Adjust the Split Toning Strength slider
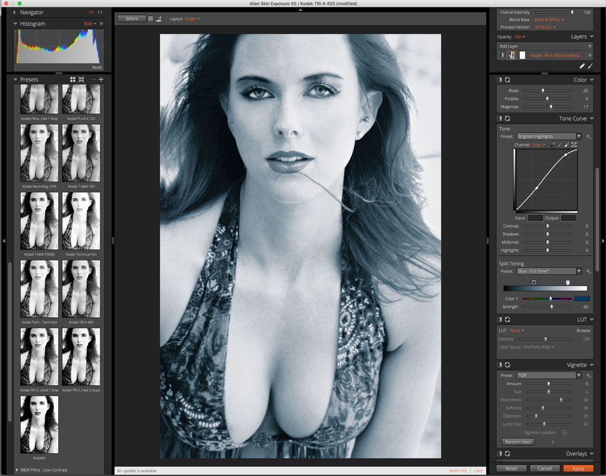606x476 pixels. tap(547, 307)
